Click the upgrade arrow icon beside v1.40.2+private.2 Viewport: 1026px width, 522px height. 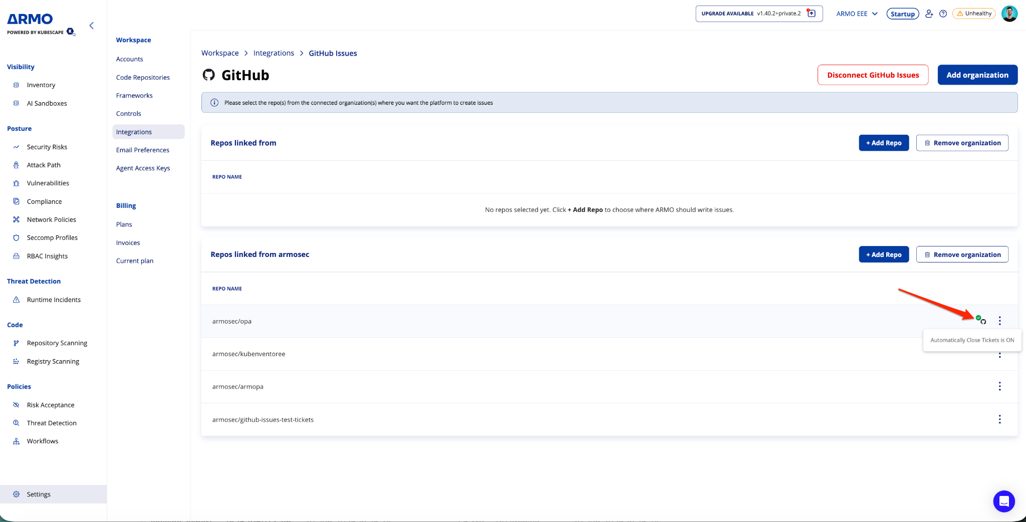tap(811, 14)
